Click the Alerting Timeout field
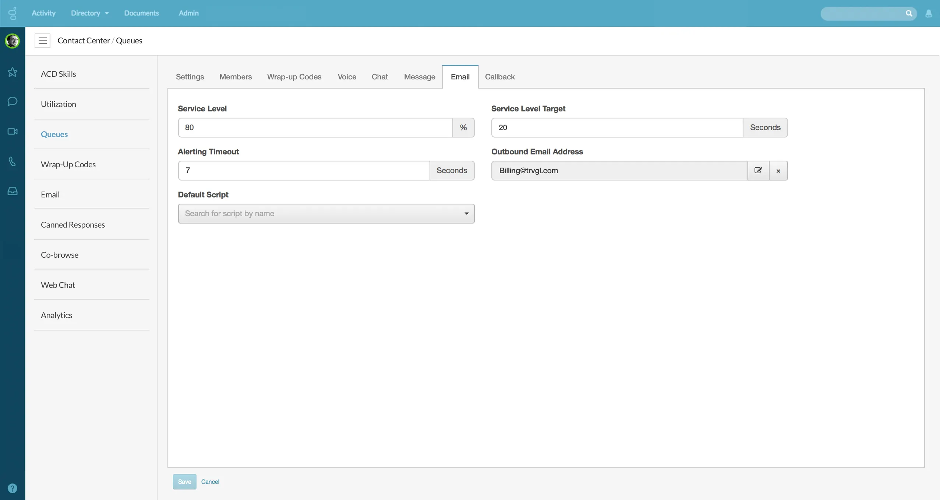940x500 pixels. pyautogui.click(x=304, y=171)
